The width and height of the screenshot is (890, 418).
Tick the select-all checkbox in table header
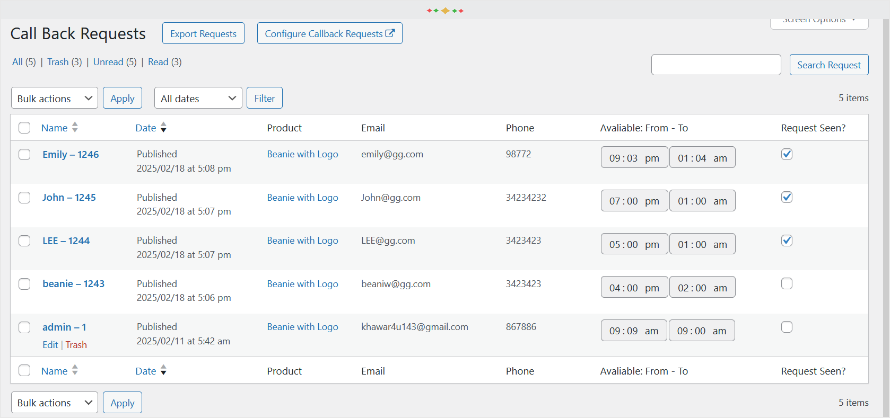pos(24,128)
